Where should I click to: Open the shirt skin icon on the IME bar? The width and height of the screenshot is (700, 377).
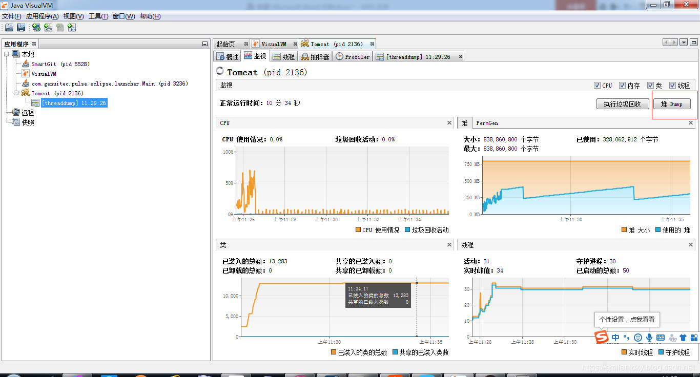(683, 338)
